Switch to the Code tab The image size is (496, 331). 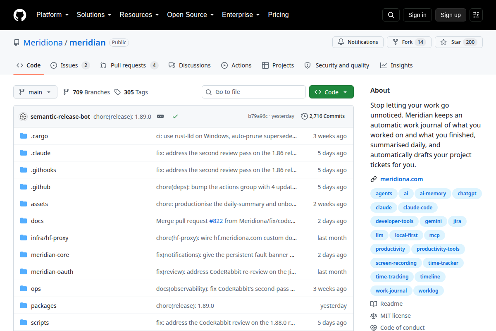click(x=29, y=65)
